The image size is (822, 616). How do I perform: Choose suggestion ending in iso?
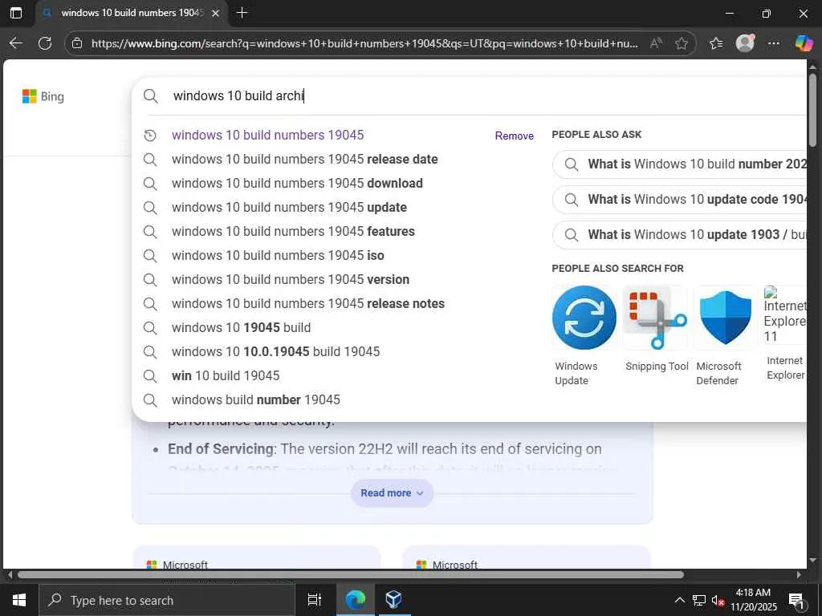click(278, 256)
